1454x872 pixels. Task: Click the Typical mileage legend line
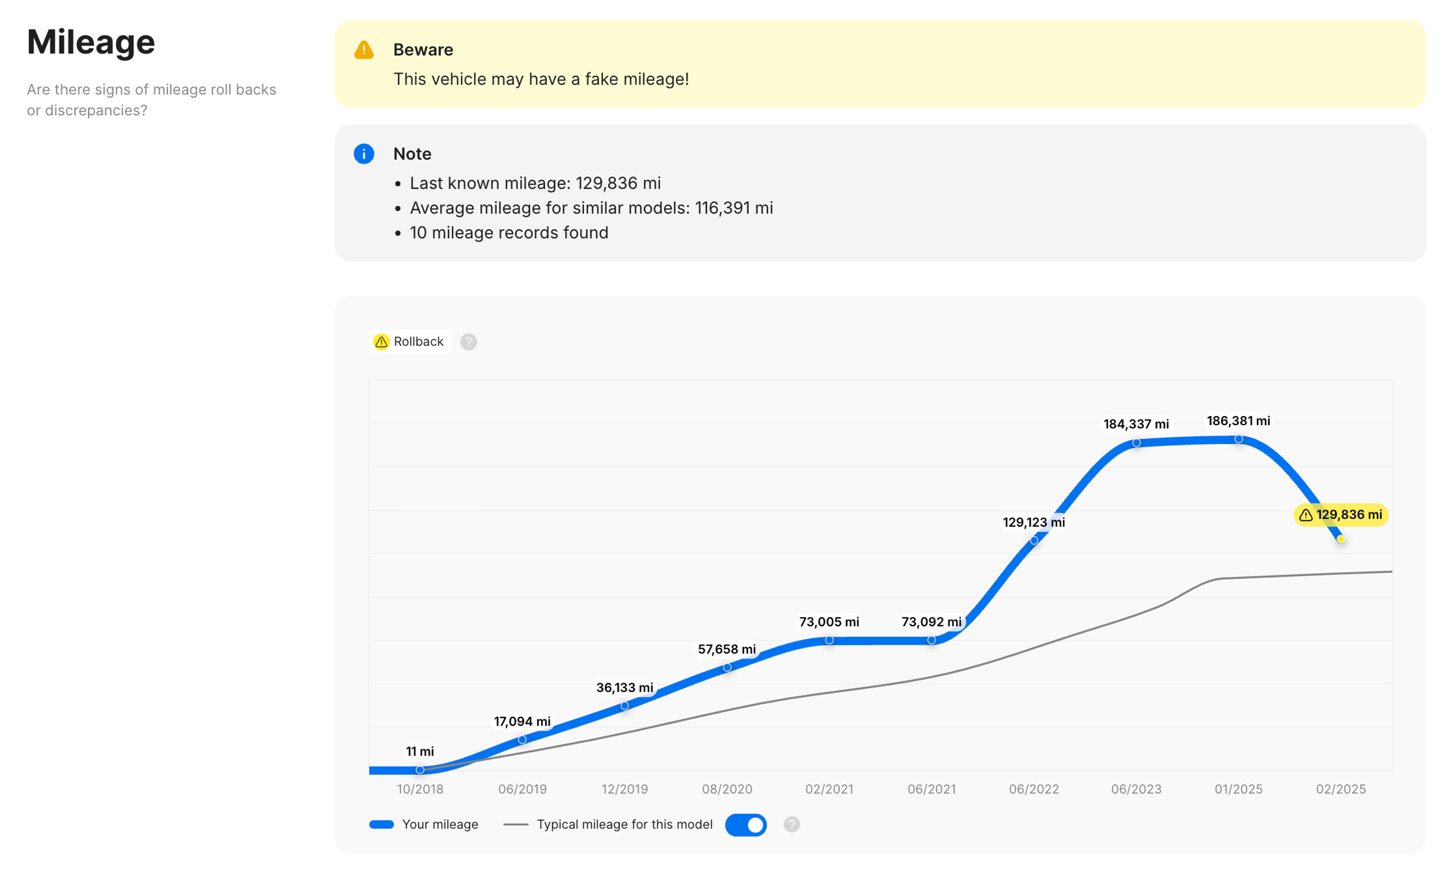(x=516, y=824)
